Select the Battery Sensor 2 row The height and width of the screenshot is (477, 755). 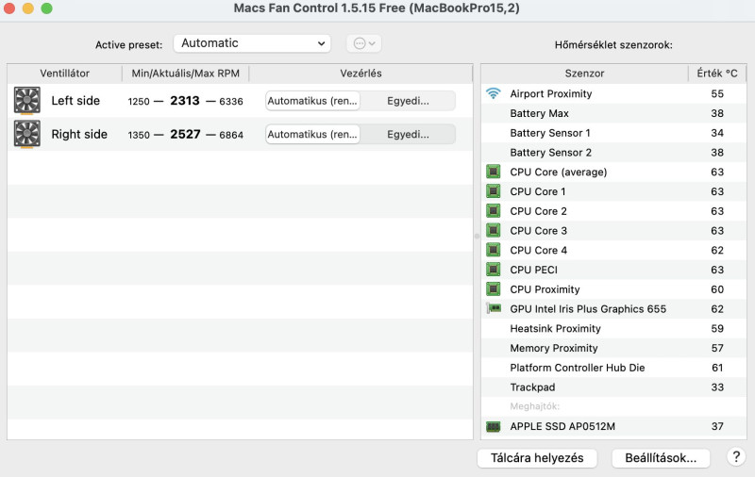pyautogui.click(x=613, y=153)
